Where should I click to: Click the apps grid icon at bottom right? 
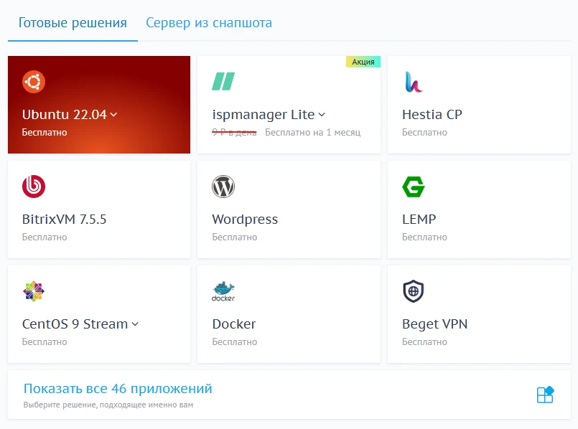click(x=546, y=395)
